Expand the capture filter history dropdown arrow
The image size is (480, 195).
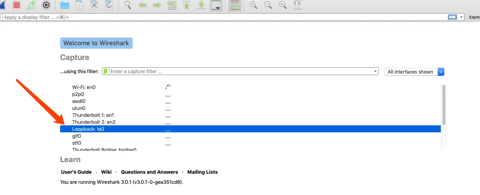375,71
